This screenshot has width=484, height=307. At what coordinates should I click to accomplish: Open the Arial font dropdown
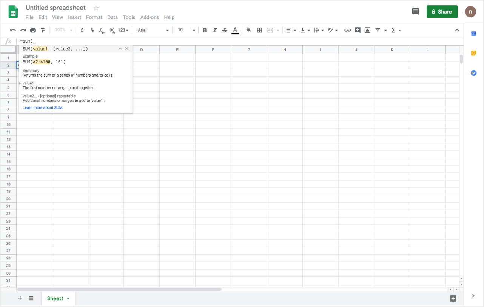coord(153,30)
